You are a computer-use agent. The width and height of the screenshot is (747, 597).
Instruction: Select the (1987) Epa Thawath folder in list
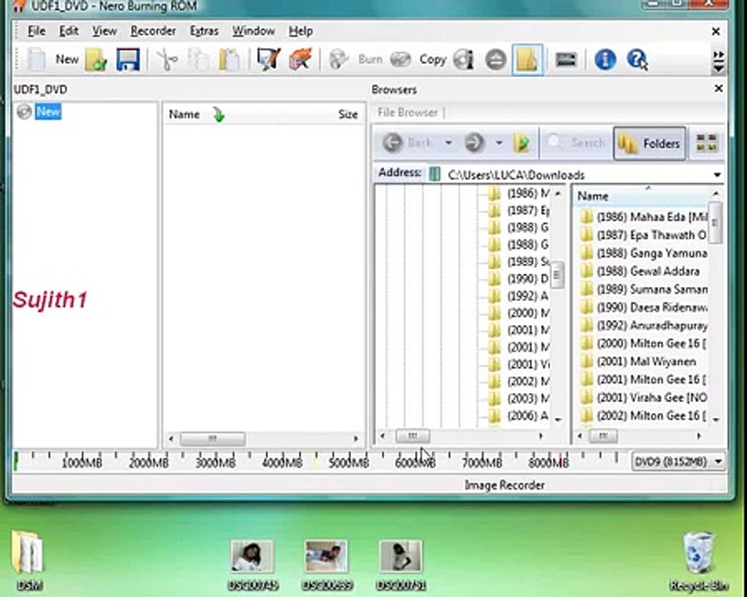coord(643,235)
